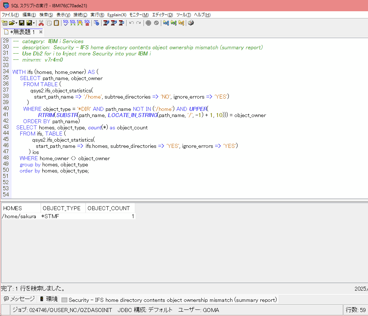The width and height of the screenshot is (368, 316).
Task: Open the 編集(E) menu
Action: click(x=29, y=15)
